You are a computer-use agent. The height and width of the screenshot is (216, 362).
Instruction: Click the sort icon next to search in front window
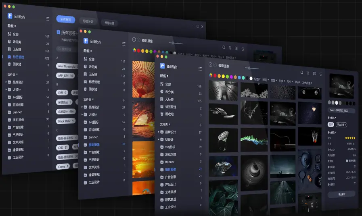click(308, 73)
